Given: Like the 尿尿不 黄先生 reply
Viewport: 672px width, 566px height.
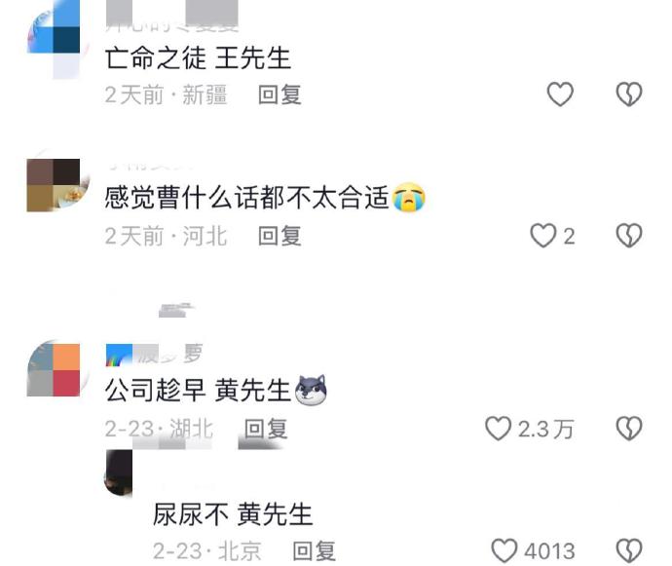Looking at the screenshot, I should click(504, 550).
